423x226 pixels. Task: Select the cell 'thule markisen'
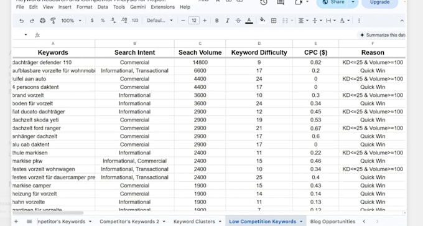click(x=53, y=153)
